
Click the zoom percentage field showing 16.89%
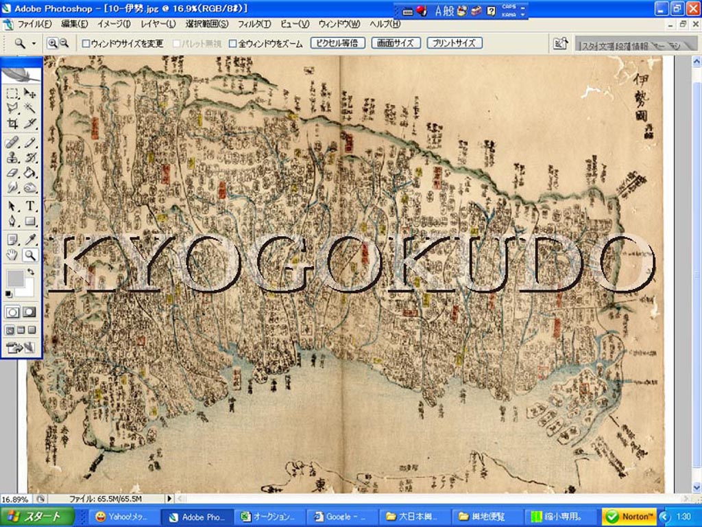[x=16, y=499]
